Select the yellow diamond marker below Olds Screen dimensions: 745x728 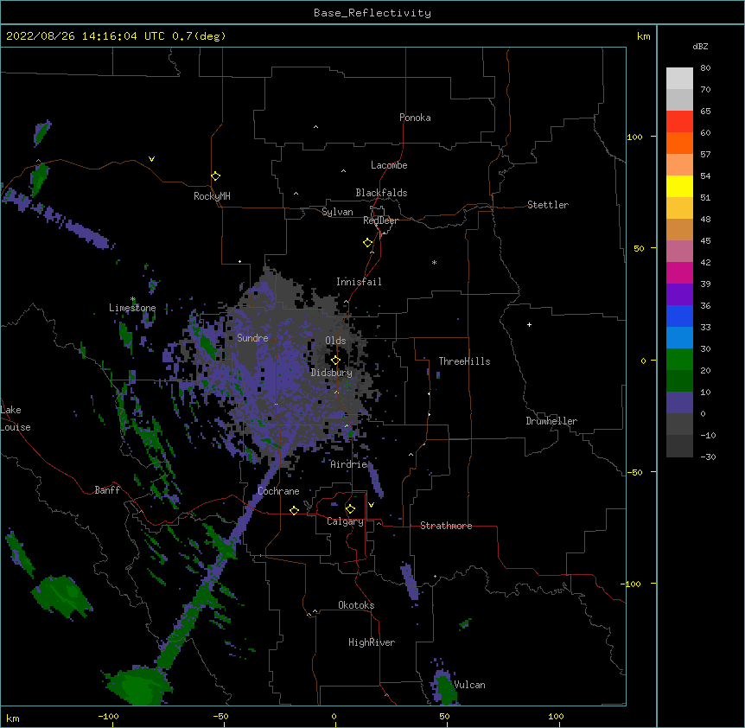[x=335, y=361]
